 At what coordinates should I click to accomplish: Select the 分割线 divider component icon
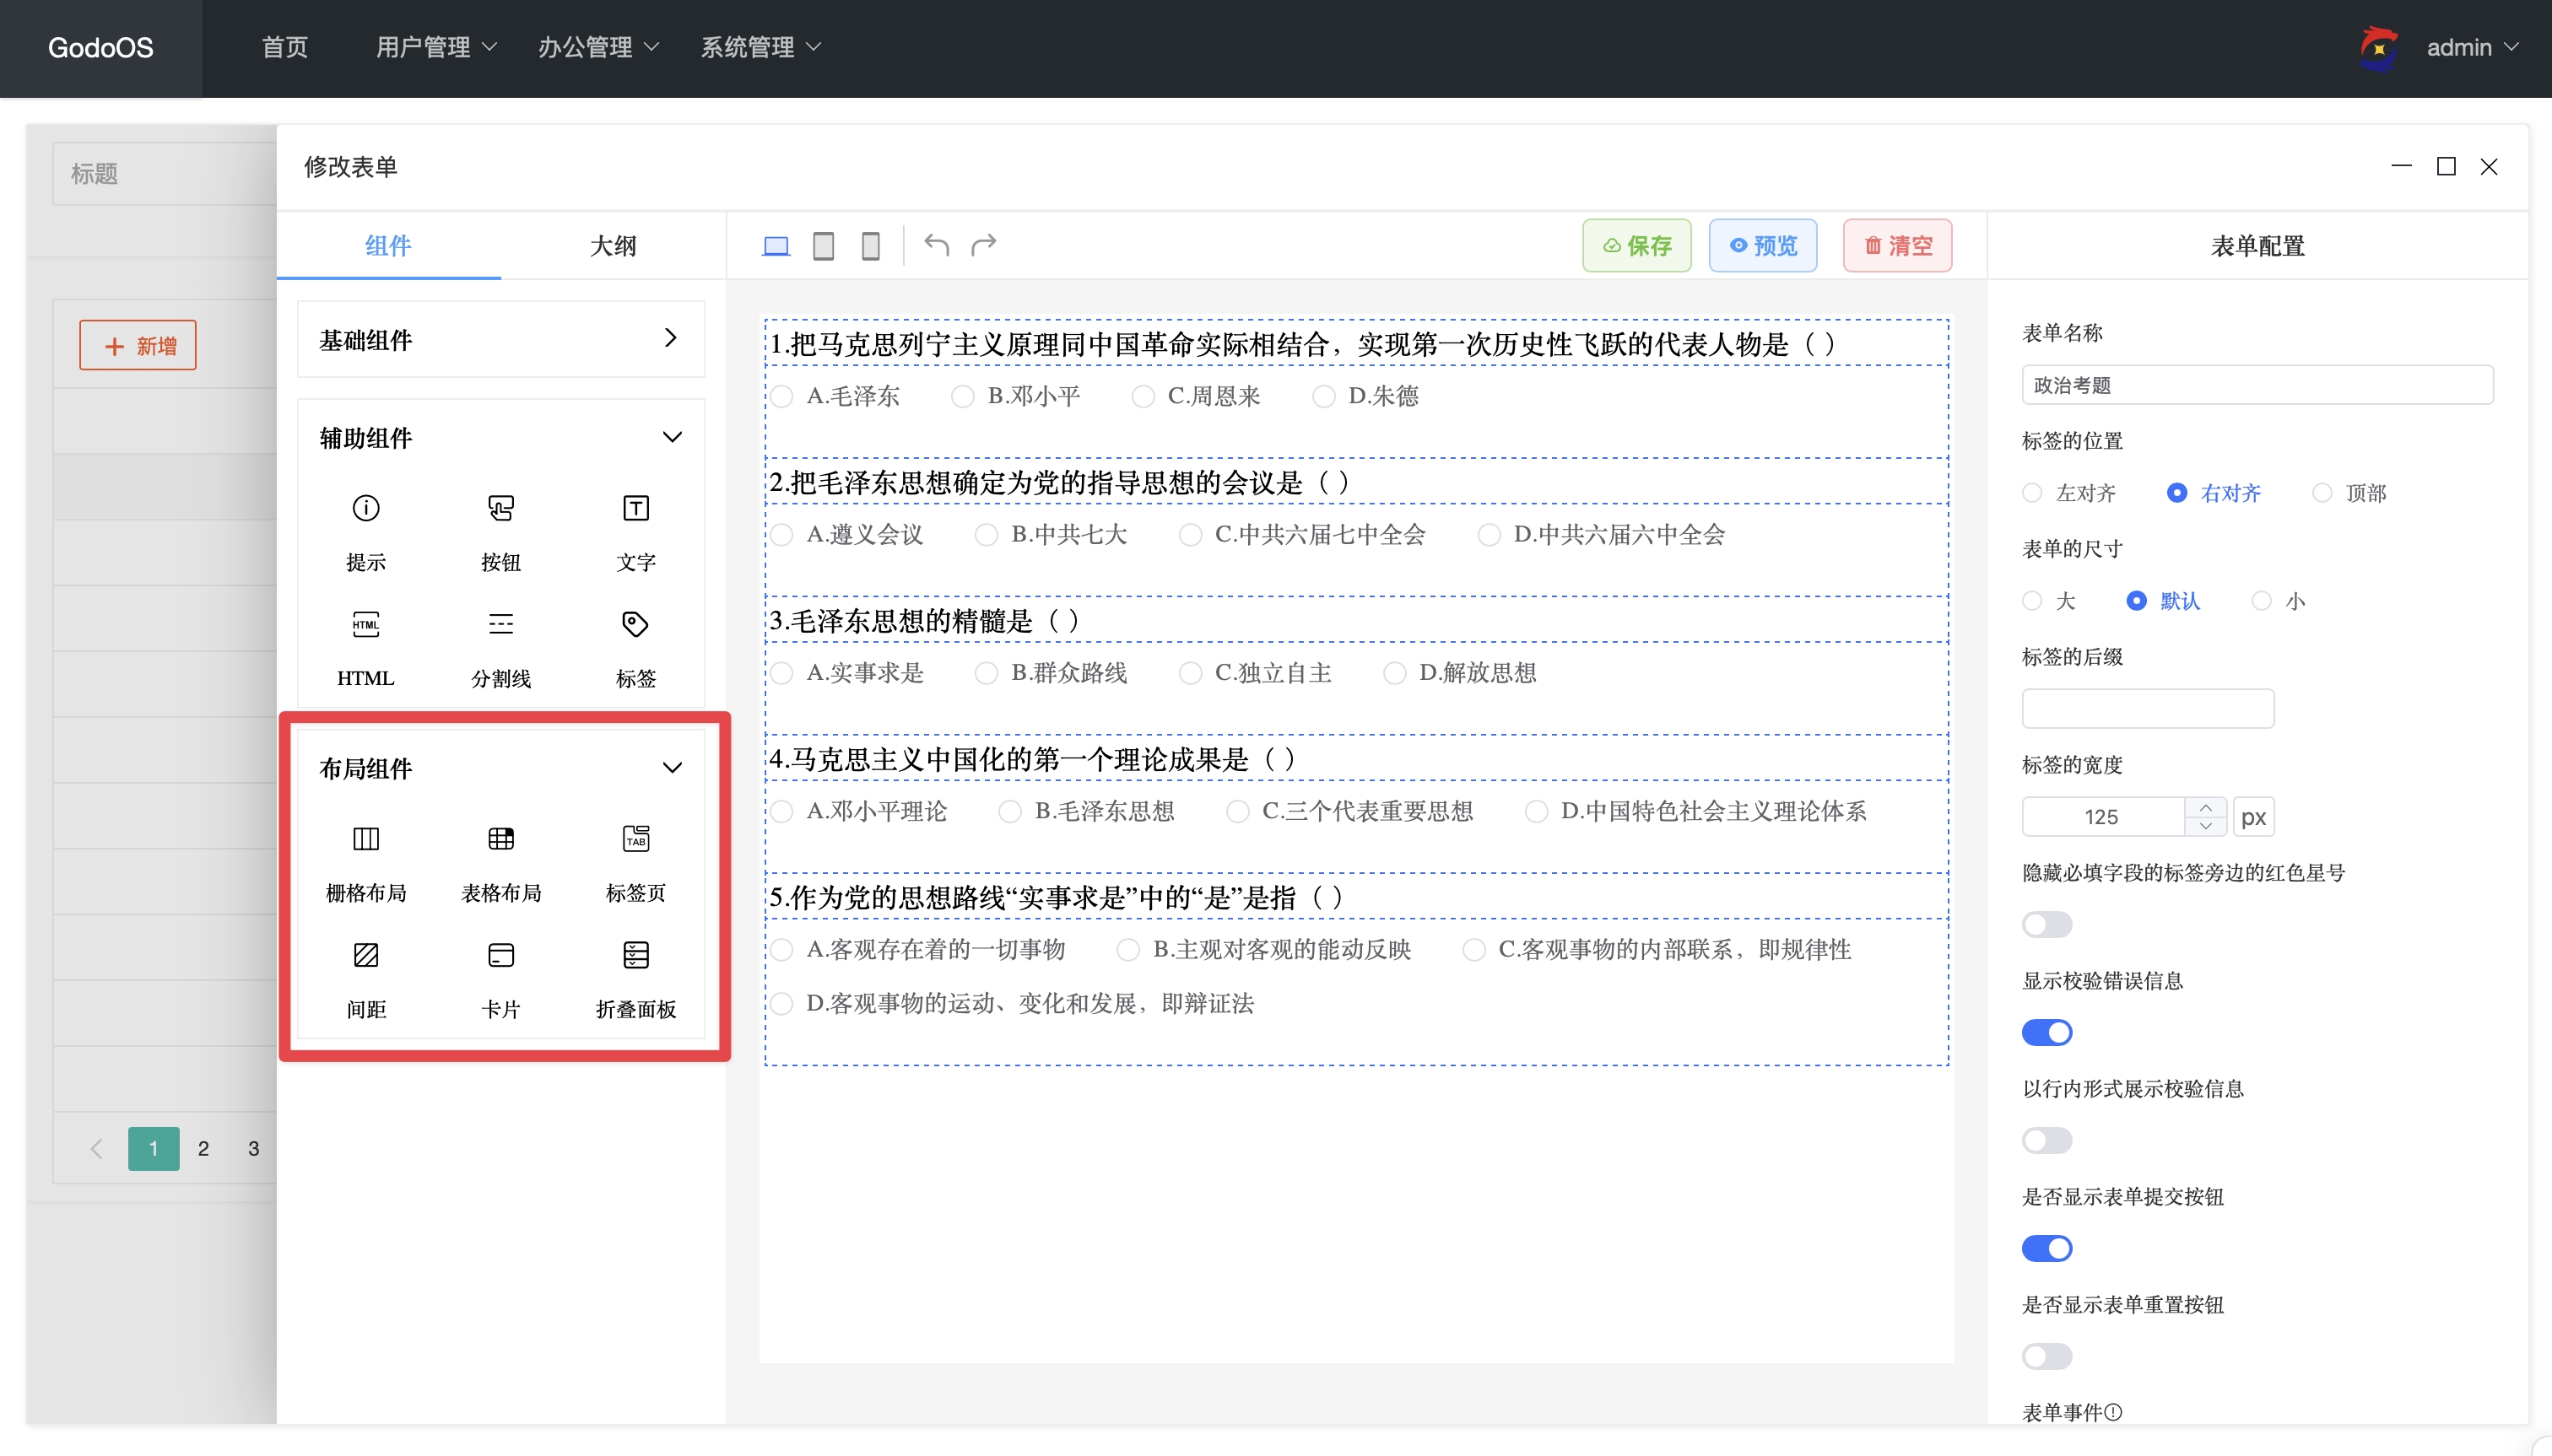[x=500, y=625]
